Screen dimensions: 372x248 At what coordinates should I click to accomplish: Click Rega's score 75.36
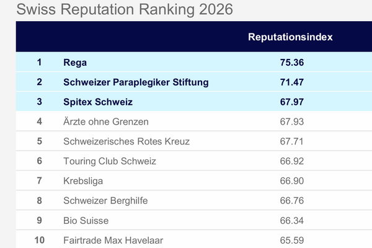291,62
